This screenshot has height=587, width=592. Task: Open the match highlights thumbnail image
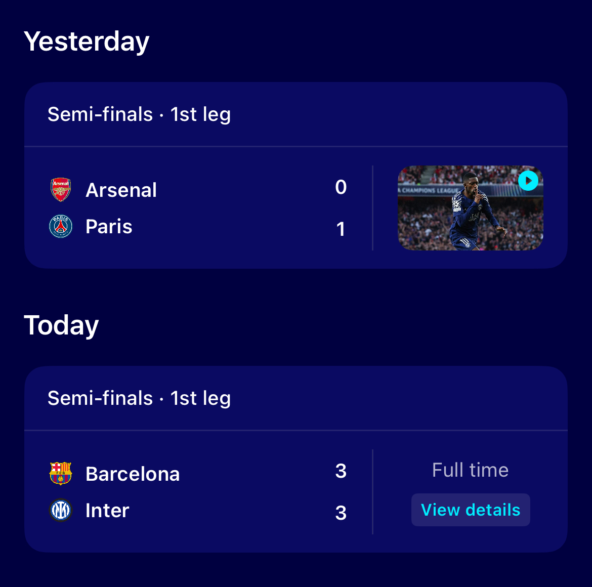471,208
